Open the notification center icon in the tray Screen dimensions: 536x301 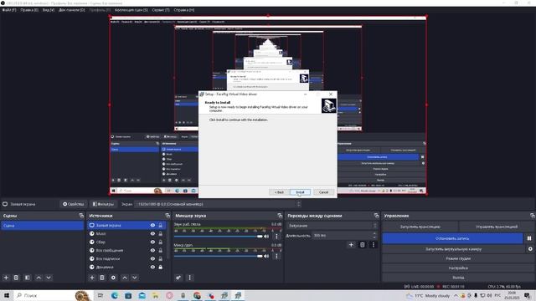pos(527,295)
